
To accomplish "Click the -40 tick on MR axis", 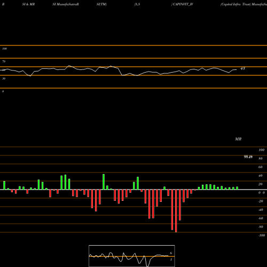I will [x=261, y=210].
